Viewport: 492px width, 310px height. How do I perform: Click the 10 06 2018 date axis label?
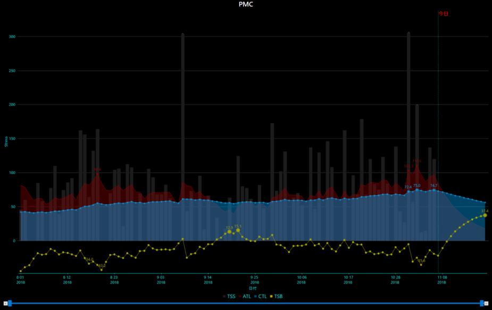pyautogui.click(x=302, y=280)
